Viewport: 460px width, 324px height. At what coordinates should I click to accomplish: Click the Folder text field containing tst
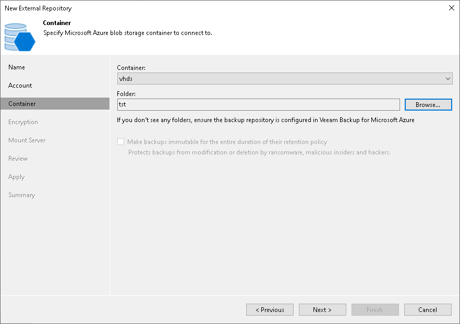tap(259, 104)
